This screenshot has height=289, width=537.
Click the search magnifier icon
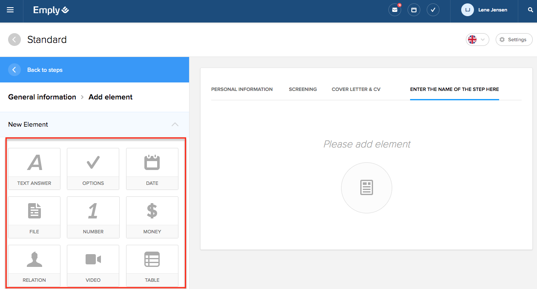(530, 10)
